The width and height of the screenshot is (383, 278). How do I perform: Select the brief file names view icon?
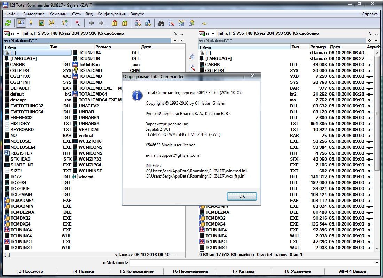[21, 23]
